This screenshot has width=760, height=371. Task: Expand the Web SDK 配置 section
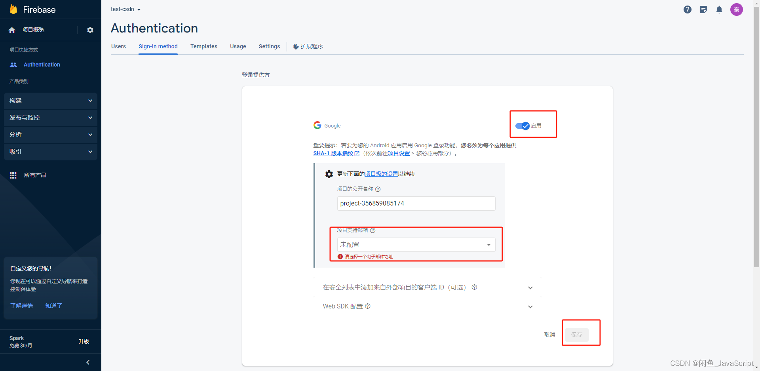point(427,306)
